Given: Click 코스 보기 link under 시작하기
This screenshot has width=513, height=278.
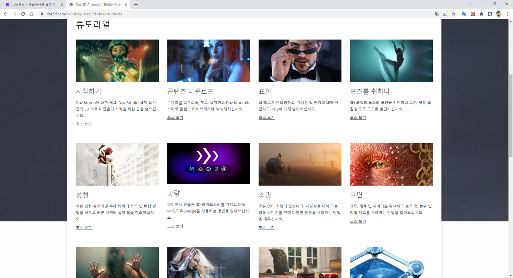Looking at the screenshot, I should tap(84, 124).
